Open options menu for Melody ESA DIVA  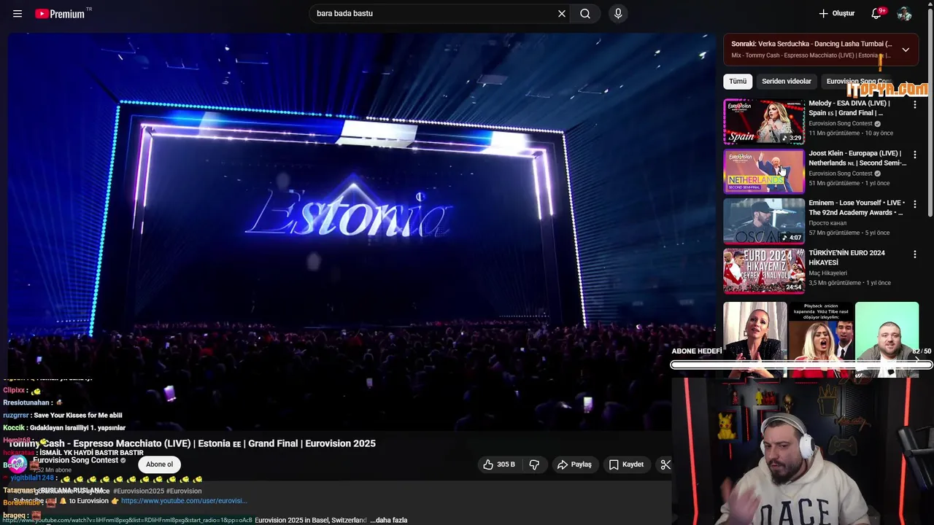tap(915, 105)
